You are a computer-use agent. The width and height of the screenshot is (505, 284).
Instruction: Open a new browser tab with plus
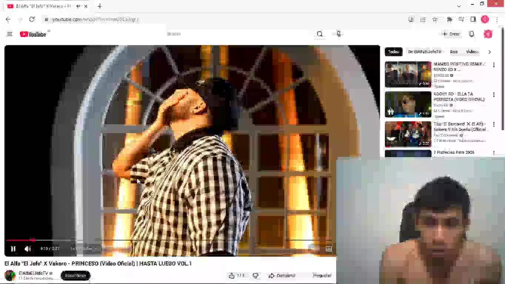[x=100, y=6]
